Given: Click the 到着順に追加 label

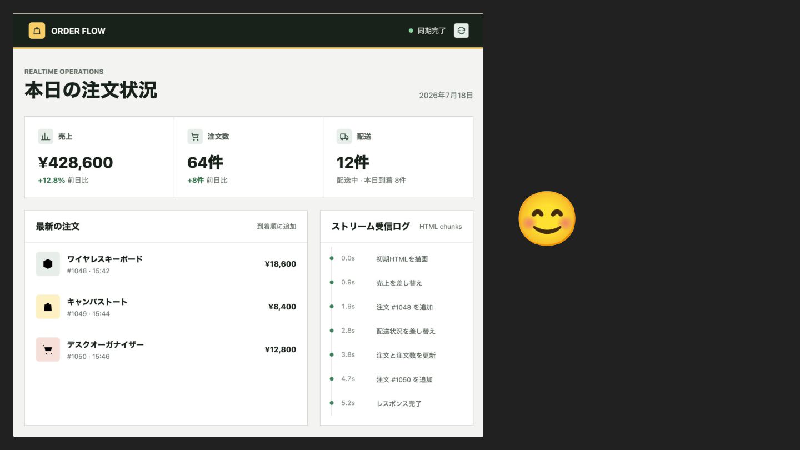Looking at the screenshot, I should pos(277,227).
